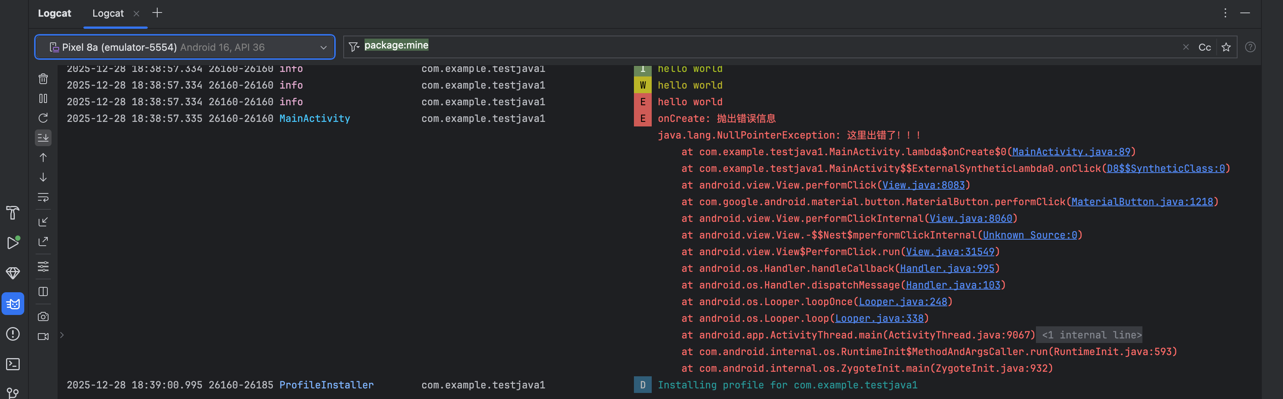Open the MainActivity.java:89 stack trace link
This screenshot has height=399, width=1283.
click(x=1071, y=152)
